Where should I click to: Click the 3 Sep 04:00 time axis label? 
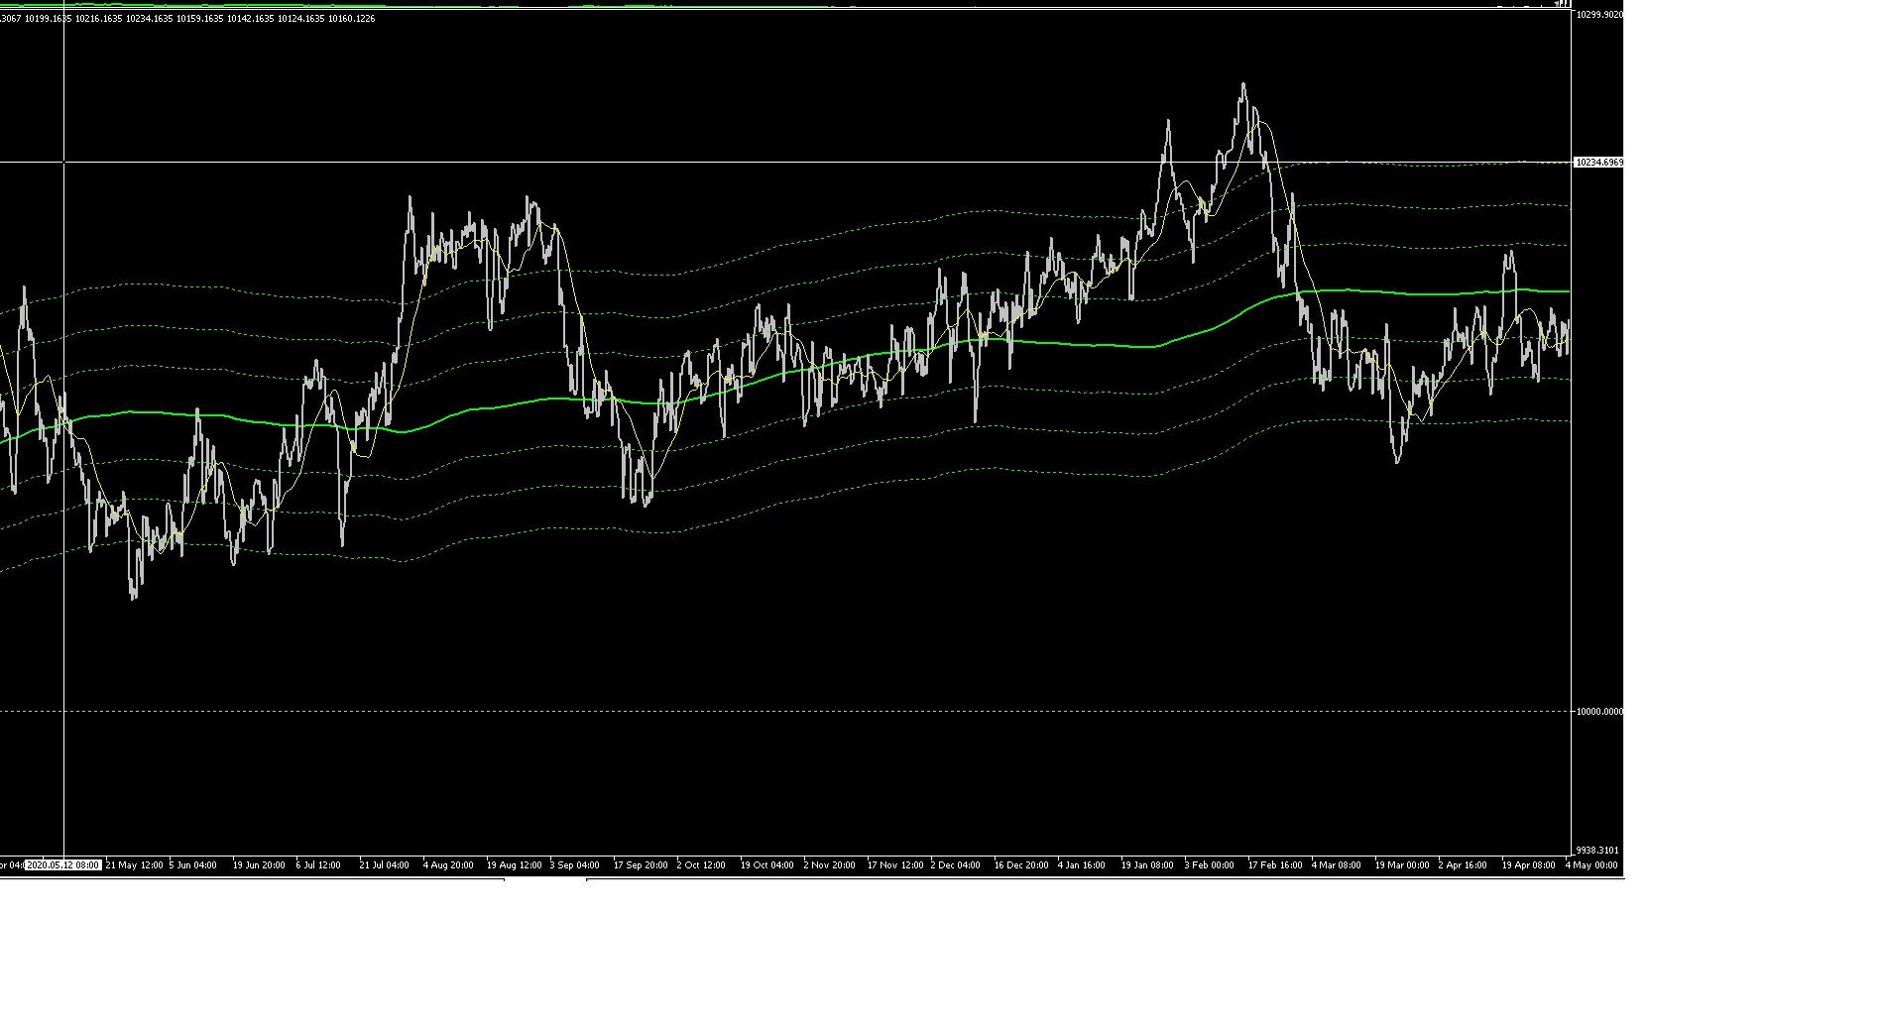tap(574, 864)
